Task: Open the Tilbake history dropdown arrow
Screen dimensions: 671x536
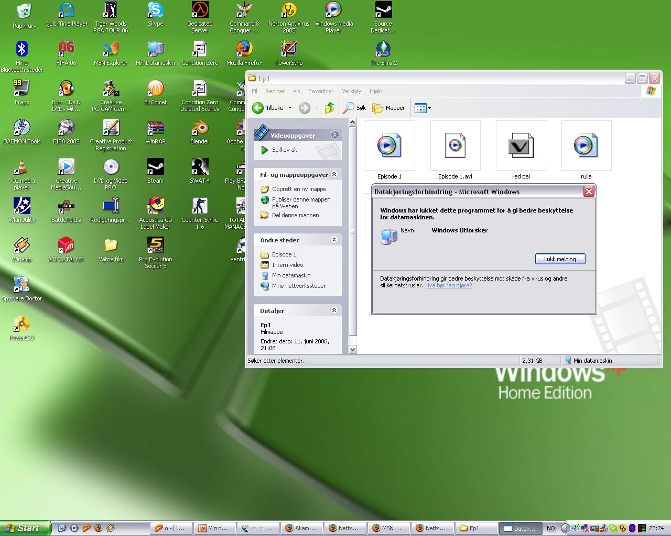Action: point(290,108)
